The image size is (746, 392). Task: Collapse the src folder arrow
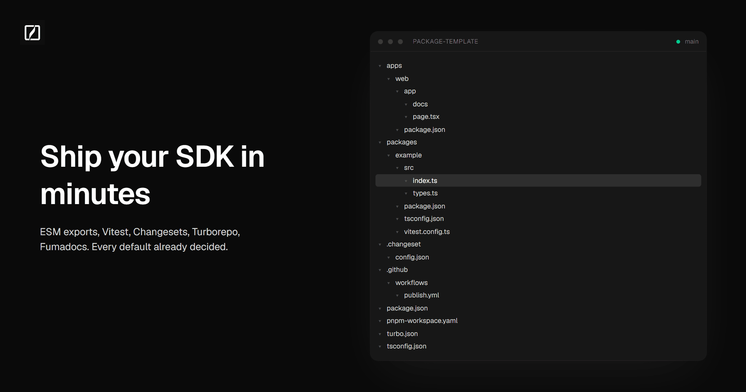397,168
